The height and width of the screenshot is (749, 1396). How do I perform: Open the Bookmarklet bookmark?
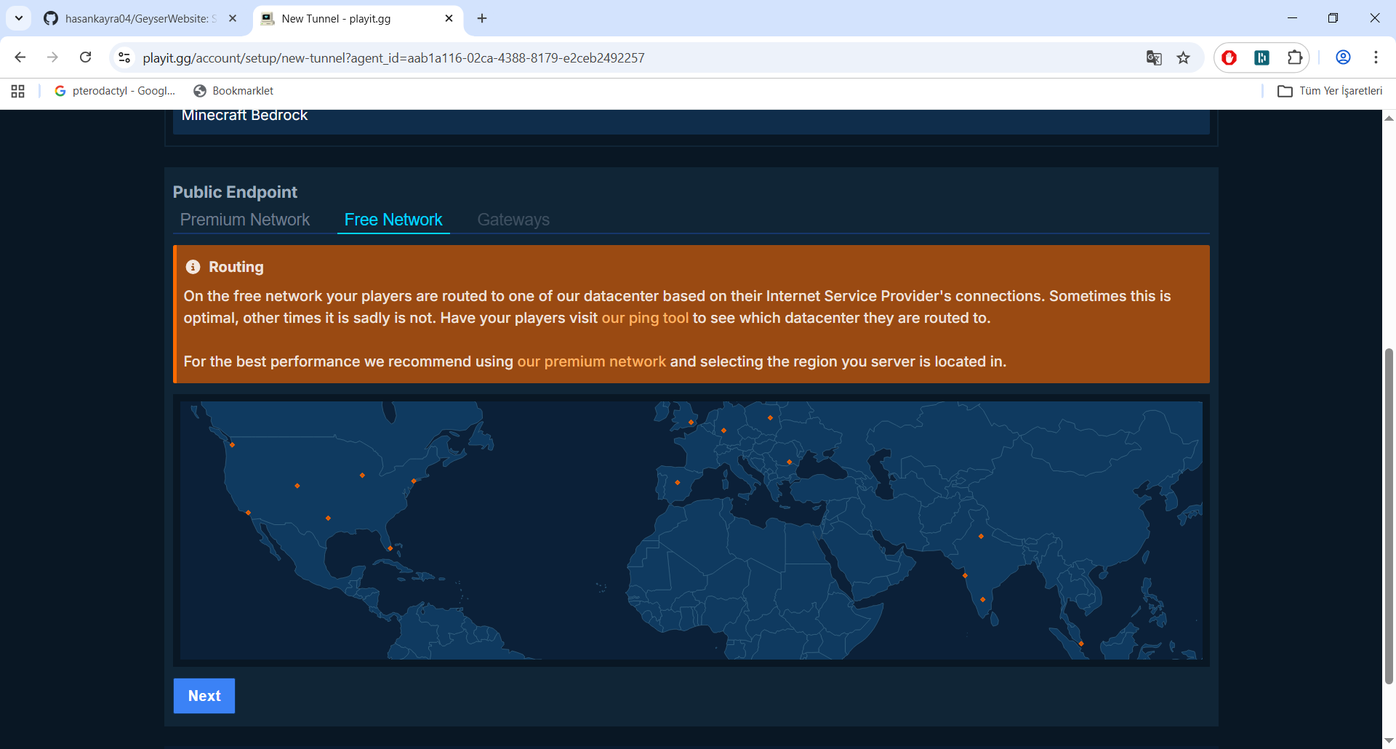(233, 91)
